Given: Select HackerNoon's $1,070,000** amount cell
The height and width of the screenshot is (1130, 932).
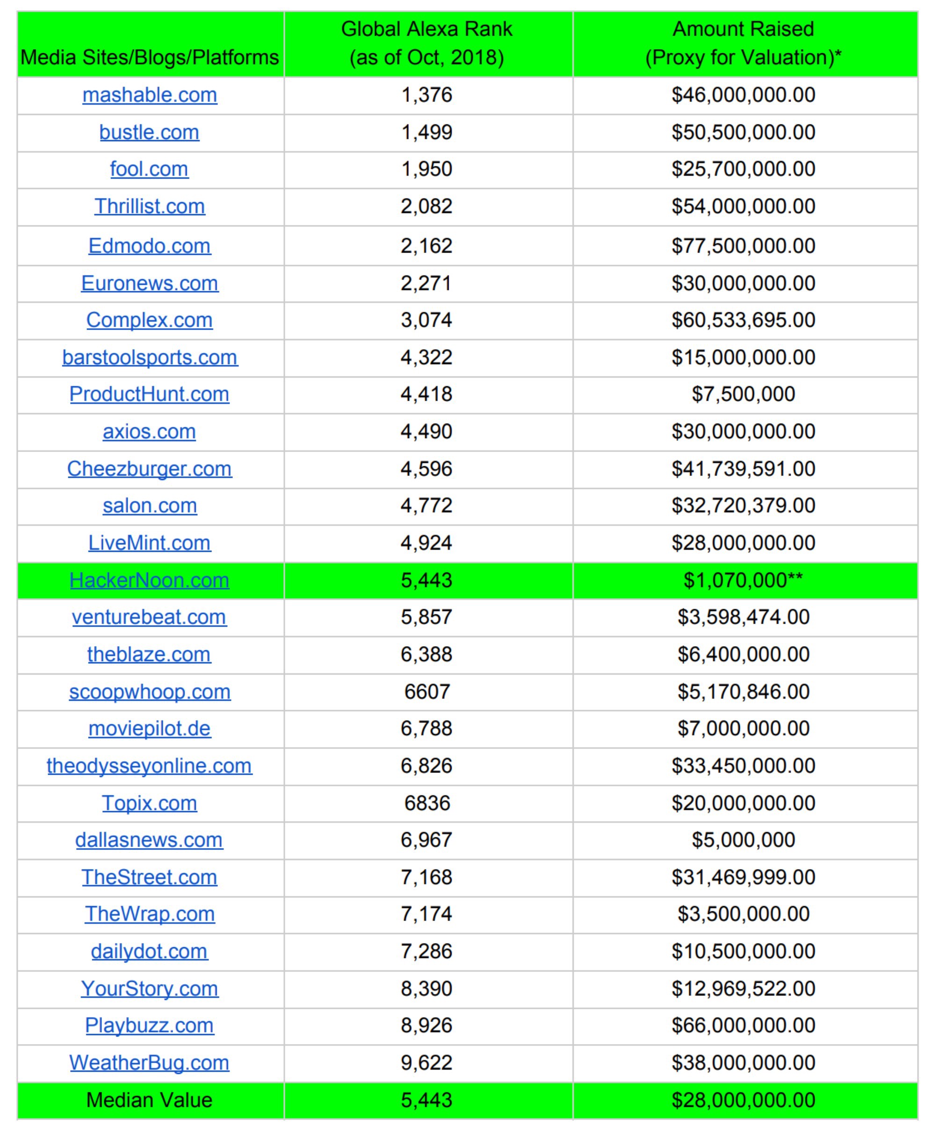Looking at the screenshot, I should [743, 580].
